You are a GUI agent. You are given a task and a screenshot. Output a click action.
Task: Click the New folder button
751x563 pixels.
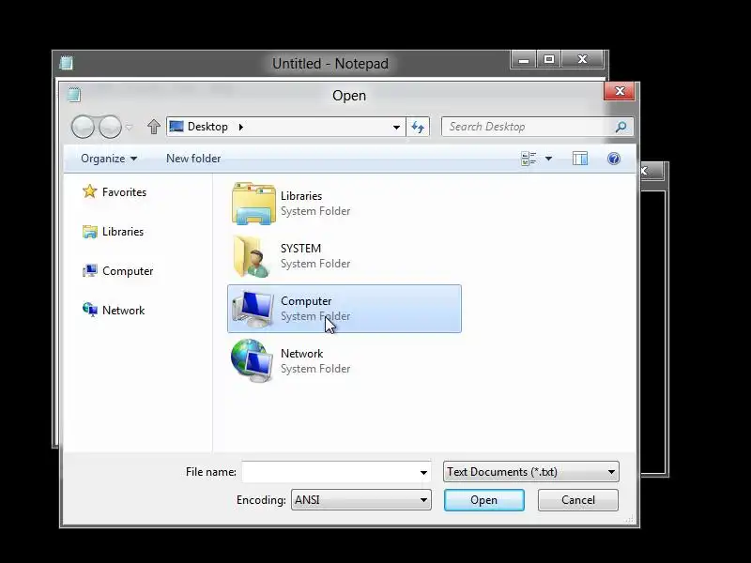tap(193, 159)
